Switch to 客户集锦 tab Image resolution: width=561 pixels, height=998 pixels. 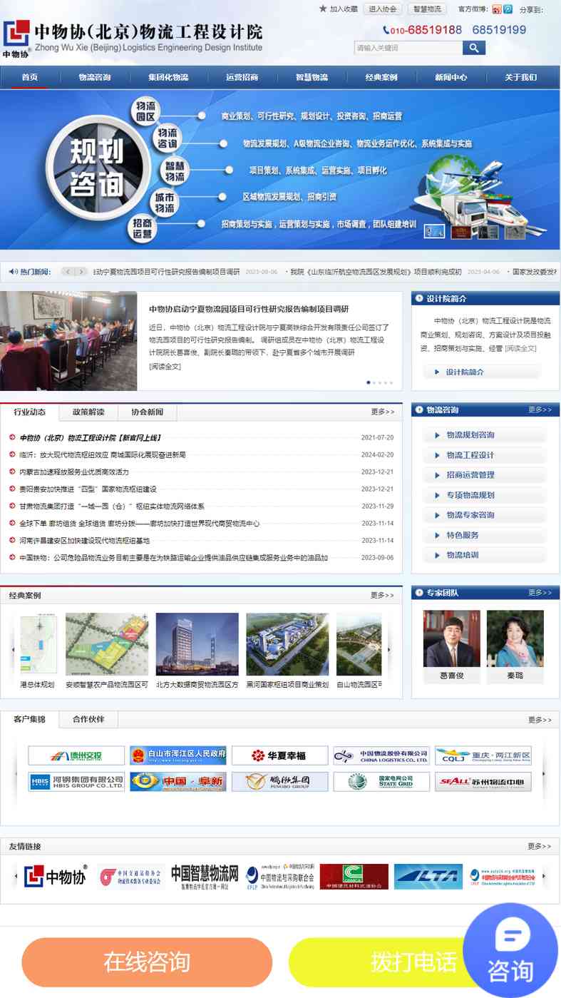(x=30, y=719)
